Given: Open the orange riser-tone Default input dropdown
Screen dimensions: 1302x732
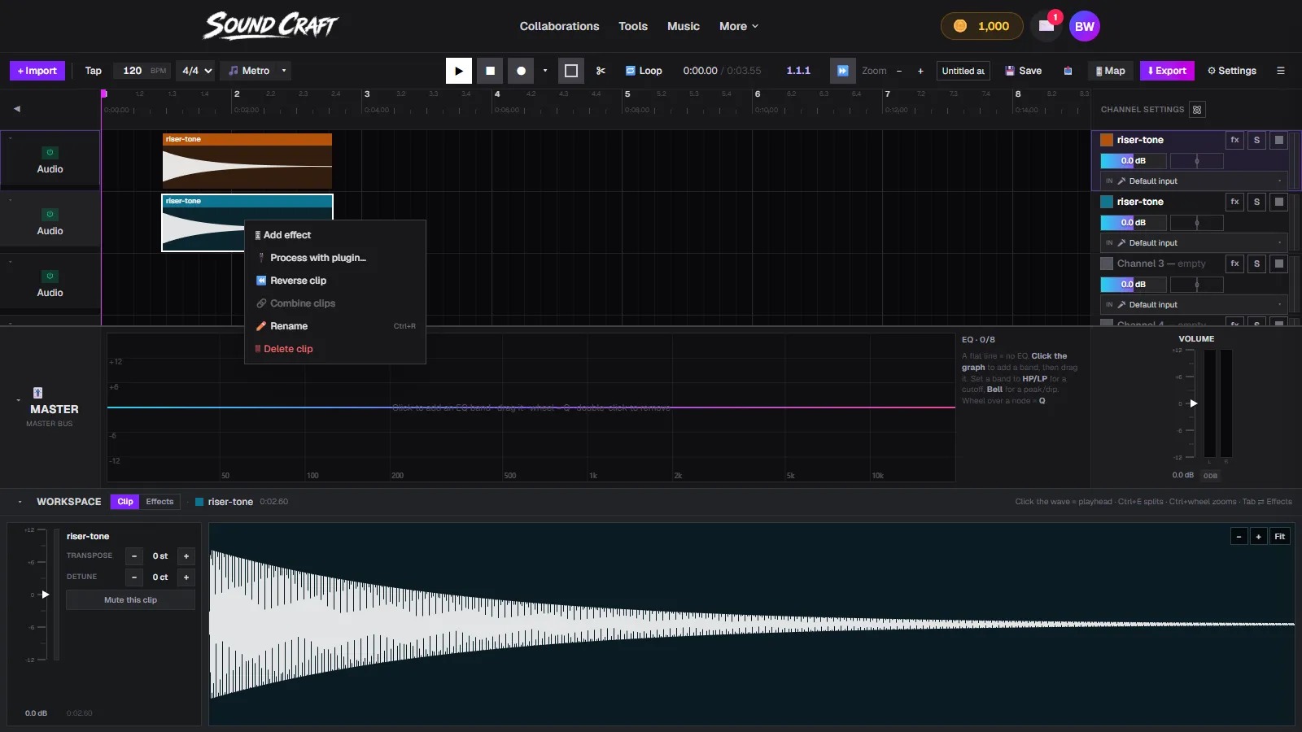Looking at the screenshot, I should click(x=1194, y=181).
